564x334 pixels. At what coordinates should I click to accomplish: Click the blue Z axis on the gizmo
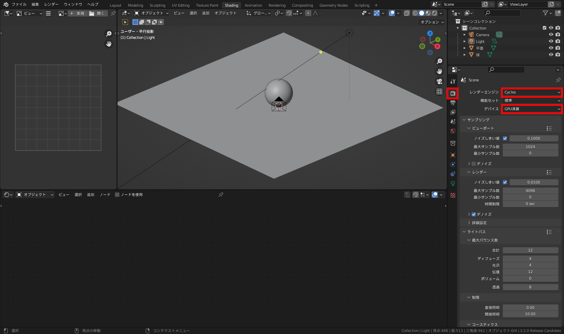pyautogui.click(x=430, y=34)
